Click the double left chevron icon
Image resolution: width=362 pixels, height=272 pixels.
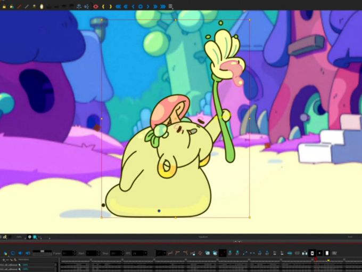[x=126, y=7]
